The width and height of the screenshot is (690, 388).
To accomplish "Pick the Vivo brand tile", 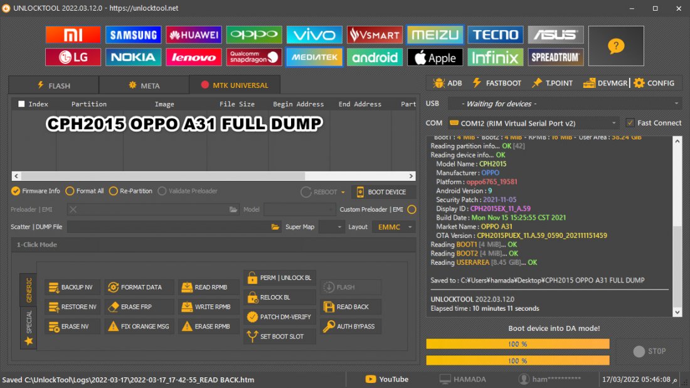I will (x=314, y=35).
